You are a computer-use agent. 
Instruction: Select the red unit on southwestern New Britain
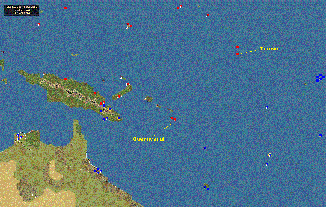[119, 97]
